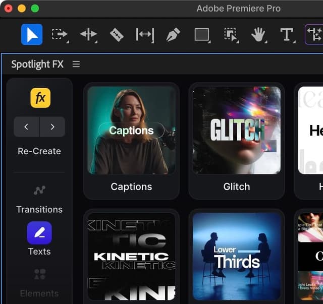Select the Hand tool

click(x=258, y=34)
